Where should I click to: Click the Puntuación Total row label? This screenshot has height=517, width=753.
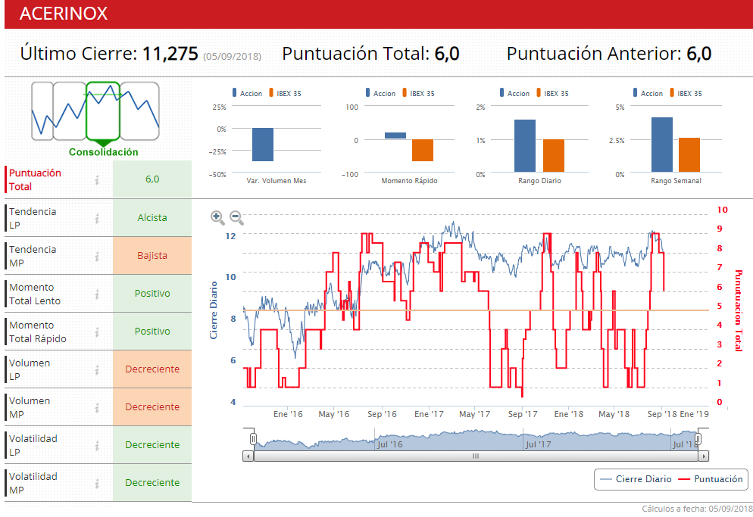(x=35, y=180)
